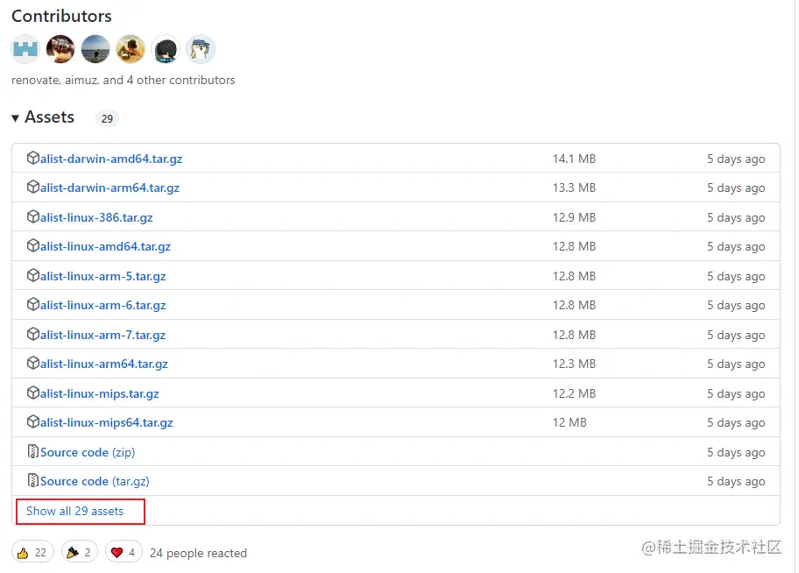Click the zip file icon beside Source code (zip)
Screen dimensions: 799x573
click(x=32, y=451)
